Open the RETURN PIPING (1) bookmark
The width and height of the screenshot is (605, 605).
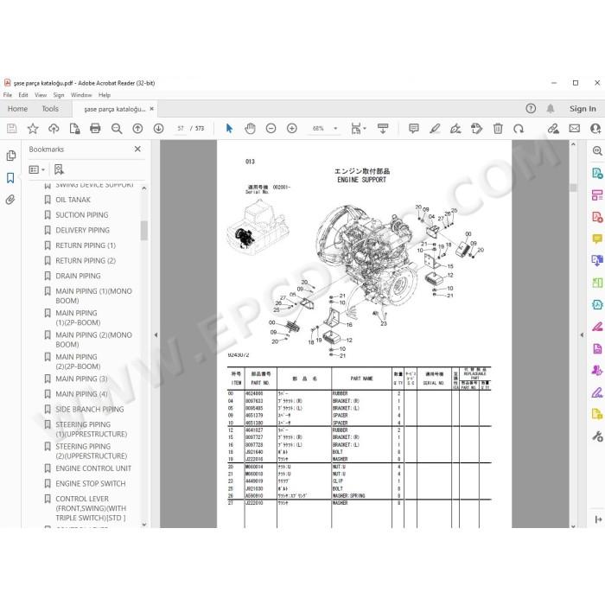[86, 245]
